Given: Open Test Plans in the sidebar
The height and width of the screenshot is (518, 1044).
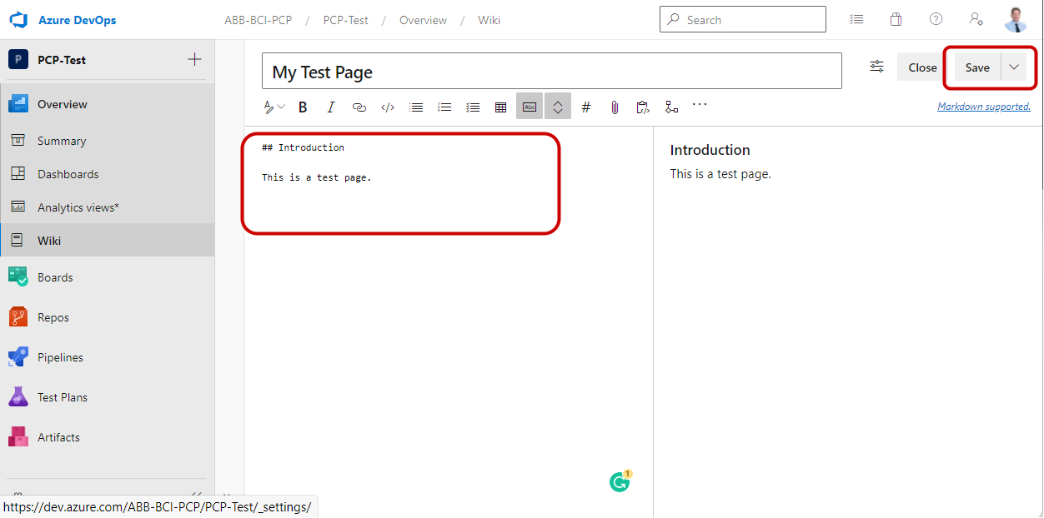Looking at the screenshot, I should pos(107,397).
